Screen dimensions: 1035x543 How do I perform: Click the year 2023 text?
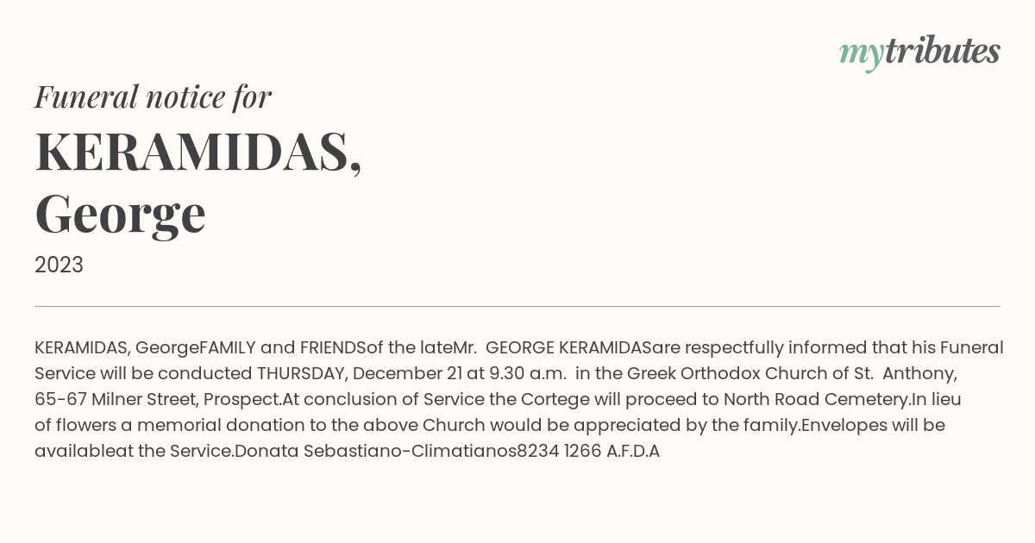click(x=59, y=265)
